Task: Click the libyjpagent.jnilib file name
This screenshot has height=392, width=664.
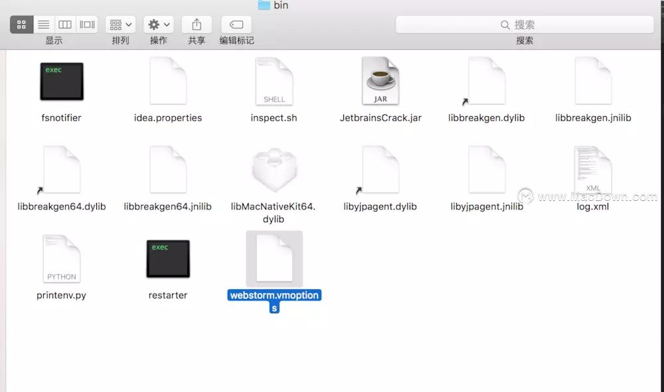Action: coord(487,207)
